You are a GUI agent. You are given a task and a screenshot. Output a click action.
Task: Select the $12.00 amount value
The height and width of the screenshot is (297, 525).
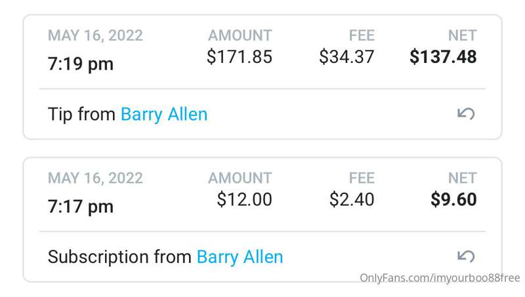(x=244, y=199)
